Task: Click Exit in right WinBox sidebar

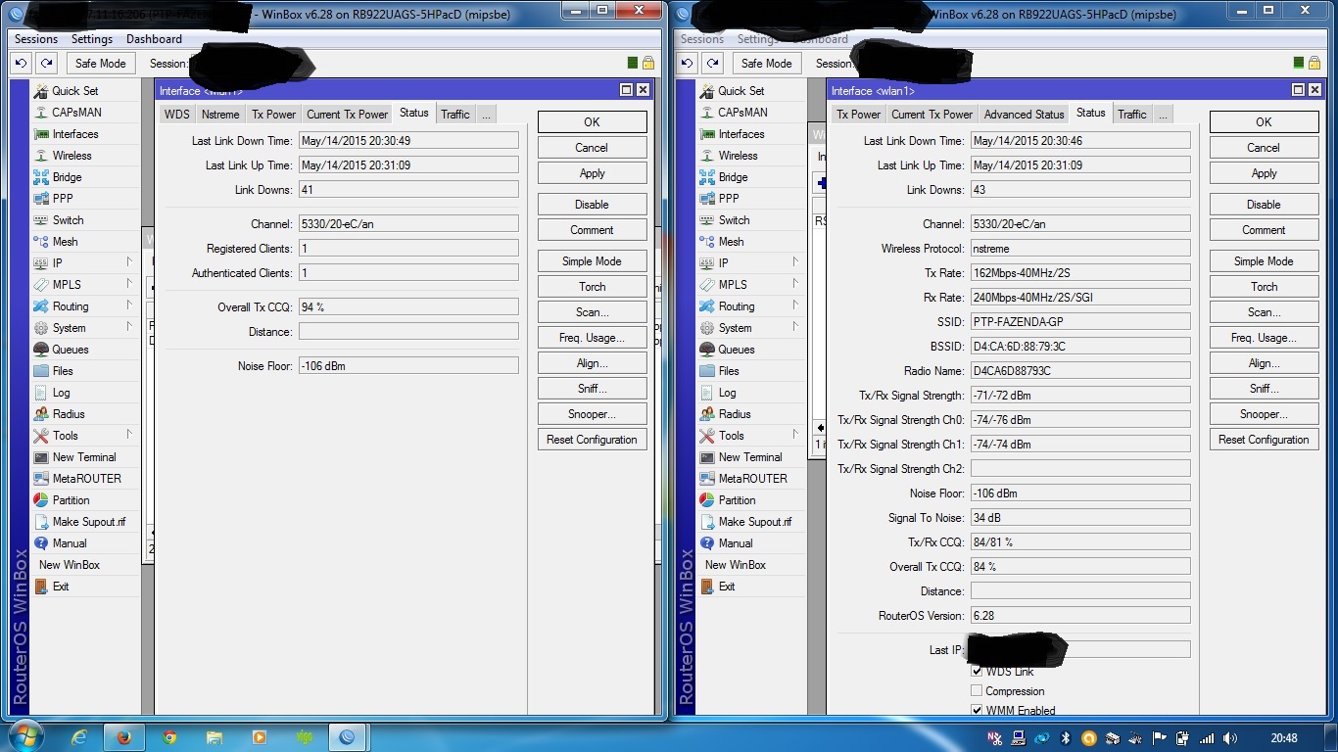Action: (x=726, y=587)
